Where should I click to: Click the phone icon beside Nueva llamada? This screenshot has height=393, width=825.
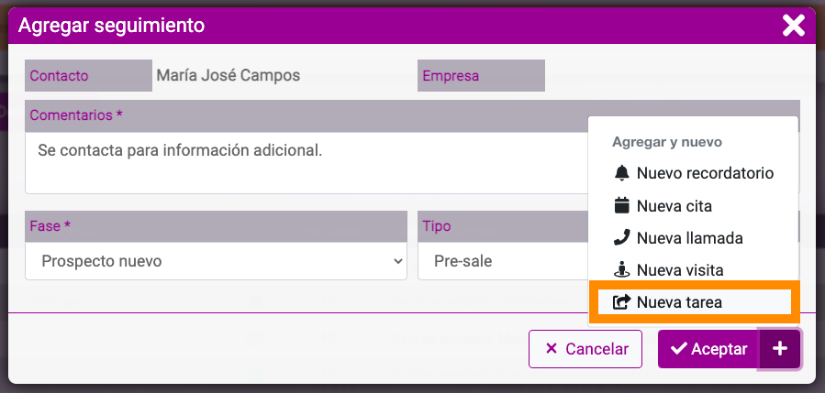click(621, 238)
